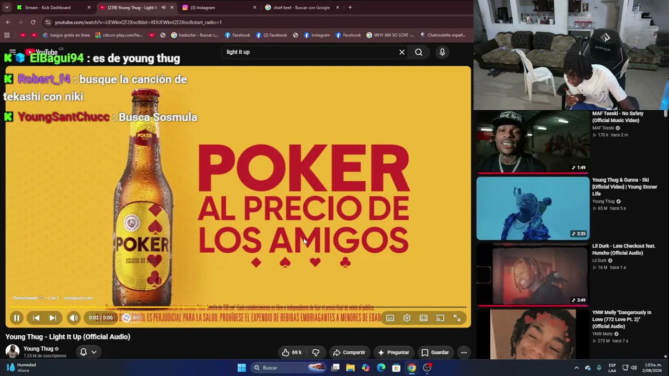669x376 pixels.
Task: Save the video with Guardar
Action: (x=435, y=352)
